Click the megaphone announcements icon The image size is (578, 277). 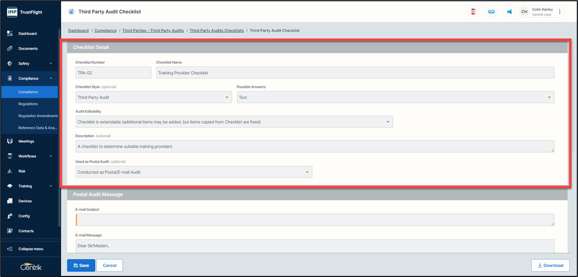(509, 12)
